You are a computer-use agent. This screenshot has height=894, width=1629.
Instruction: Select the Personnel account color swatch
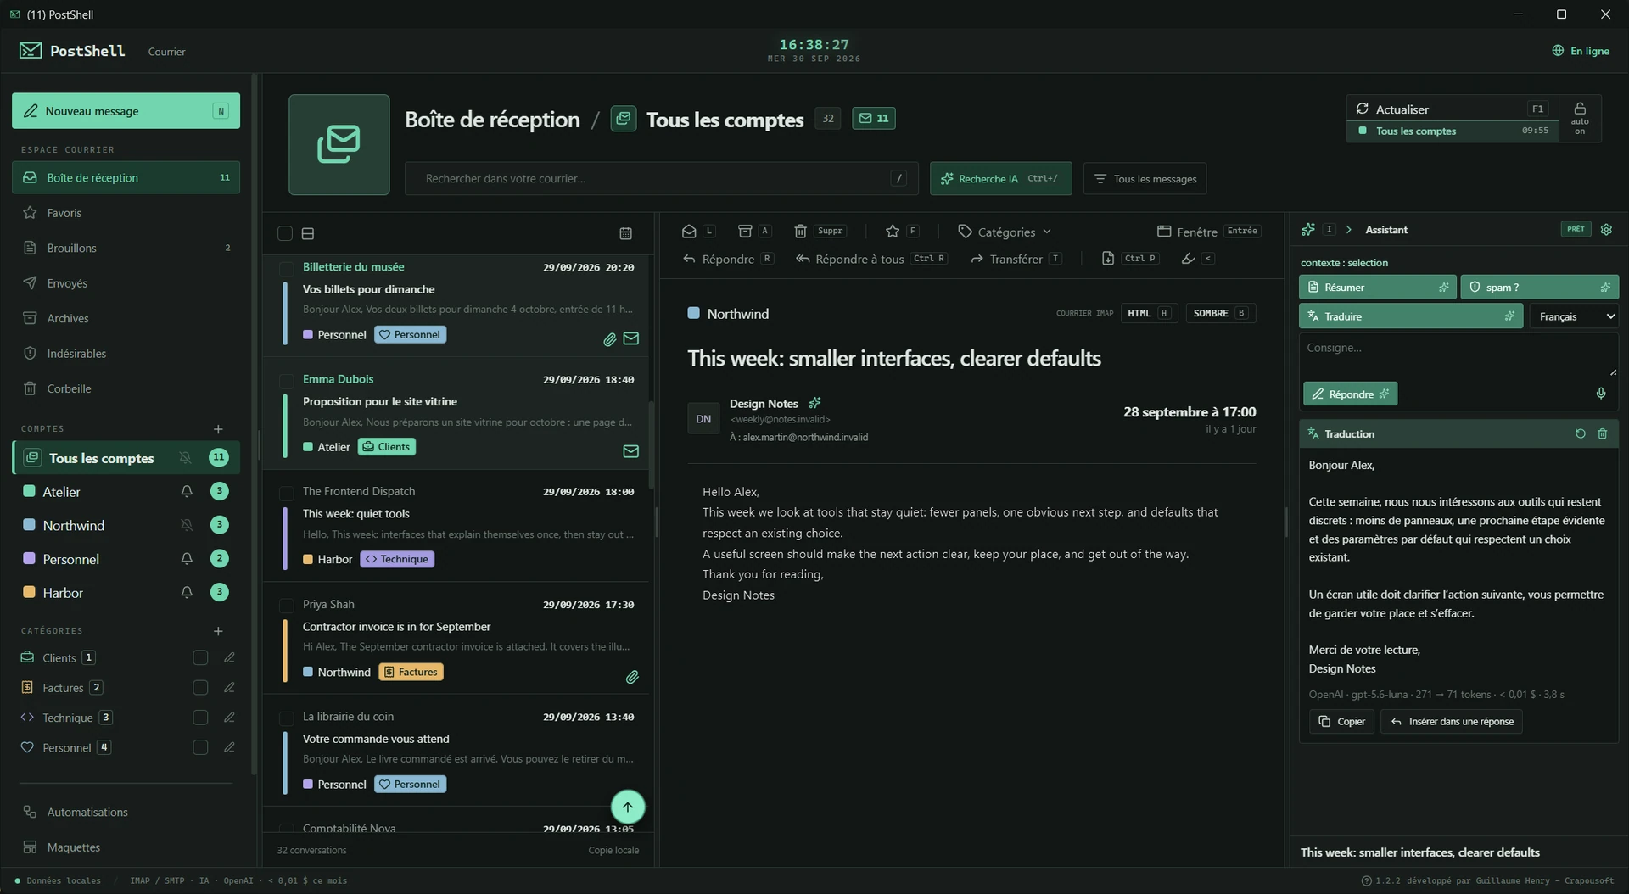click(x=29, y=559)
